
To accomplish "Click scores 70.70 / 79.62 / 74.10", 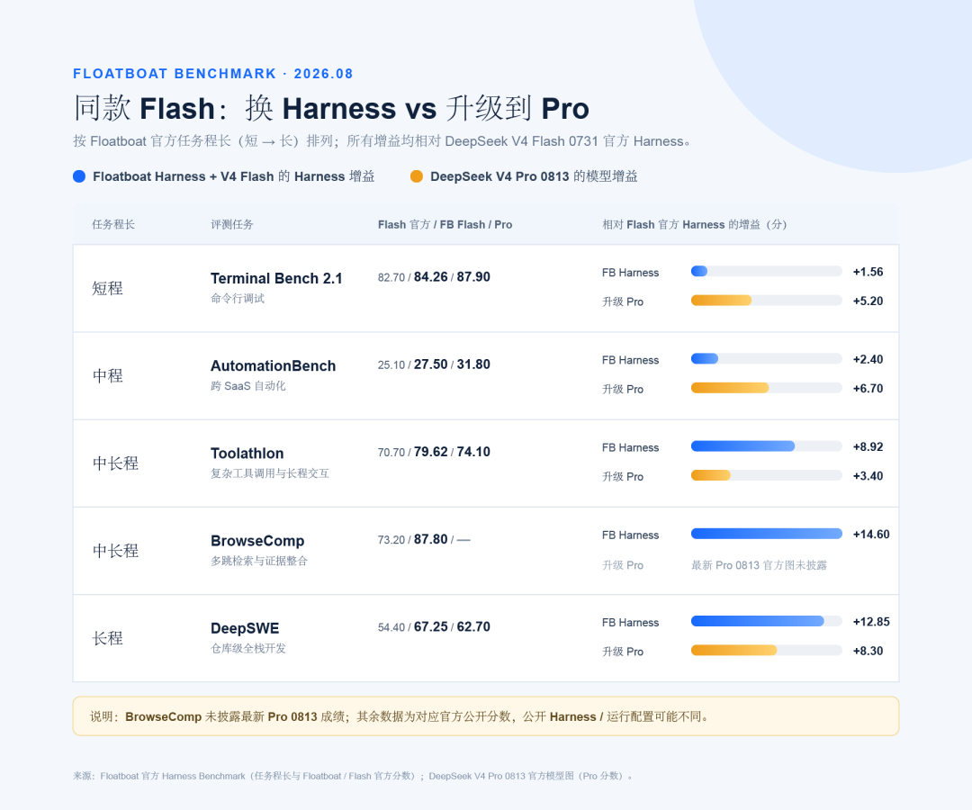I will click(x=434, y=452).
